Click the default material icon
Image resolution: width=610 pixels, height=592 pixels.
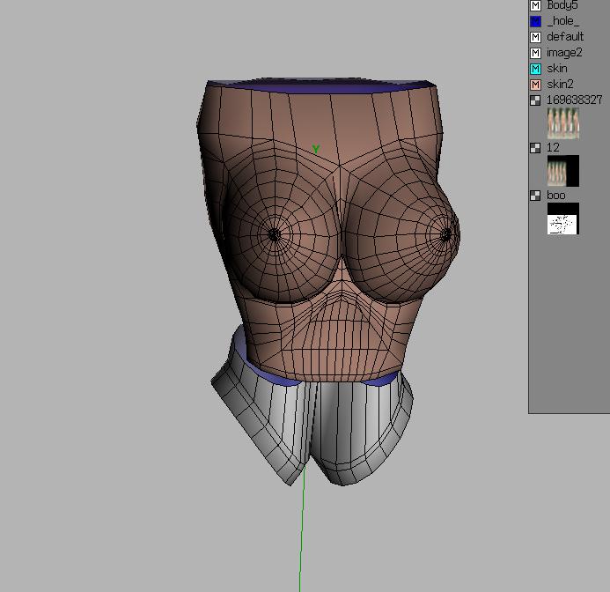535,37
